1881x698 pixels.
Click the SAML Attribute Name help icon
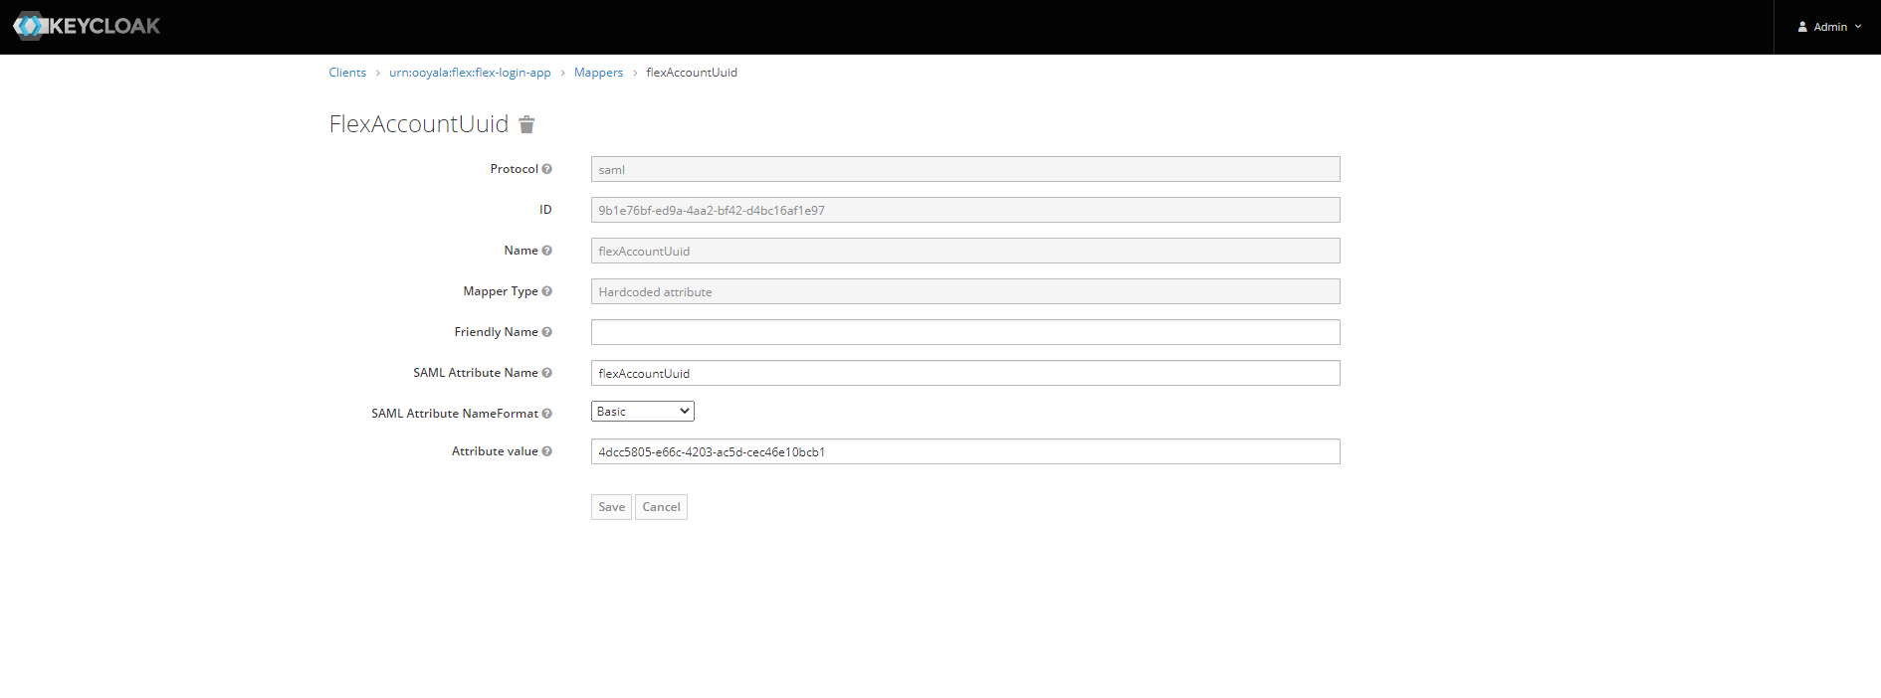(x=546, y=373)
